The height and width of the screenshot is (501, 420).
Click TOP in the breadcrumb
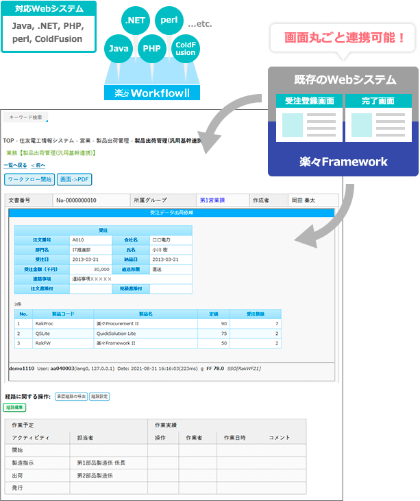click(x=9, y=141)
